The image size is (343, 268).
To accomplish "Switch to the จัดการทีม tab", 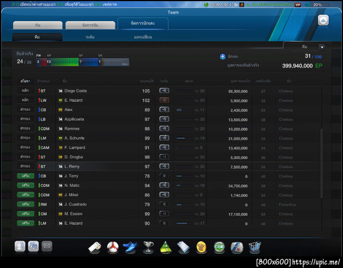I will (x=90, y=25).
